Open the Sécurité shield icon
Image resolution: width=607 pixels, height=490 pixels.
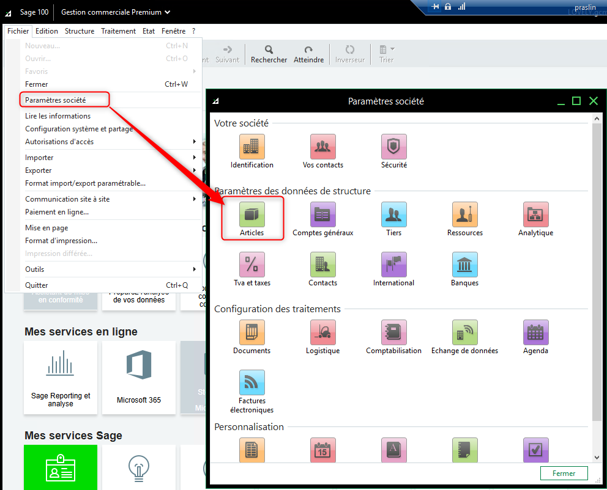coord(393,147)
